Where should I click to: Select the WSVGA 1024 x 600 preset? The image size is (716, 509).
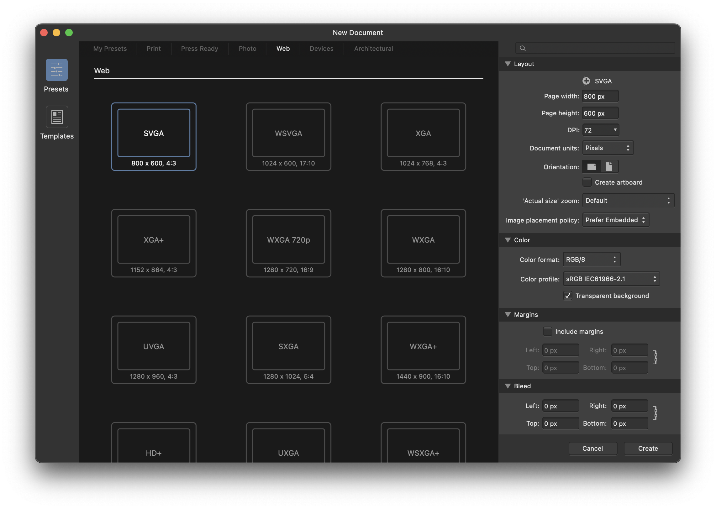pos(288,137)
